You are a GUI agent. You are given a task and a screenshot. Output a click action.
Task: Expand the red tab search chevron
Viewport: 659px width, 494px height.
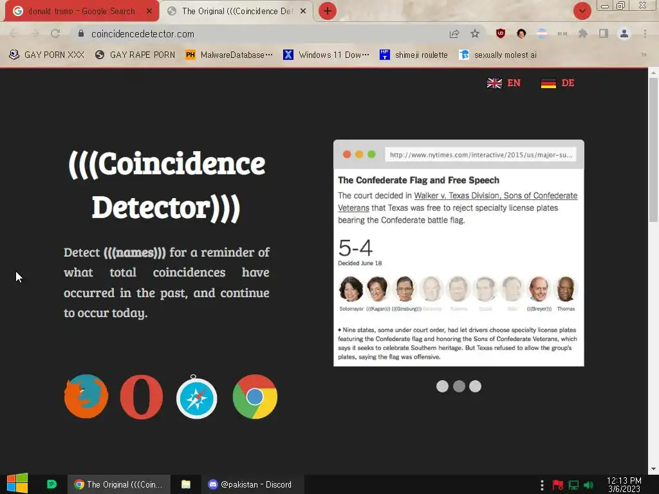click(x=582, y=11)
